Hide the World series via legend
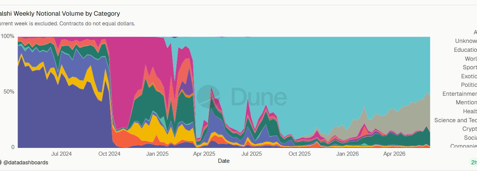 click(471, 59)
